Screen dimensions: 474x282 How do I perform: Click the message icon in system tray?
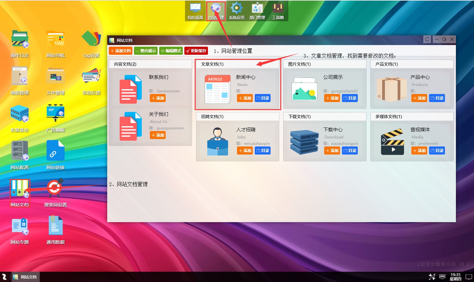443,277
